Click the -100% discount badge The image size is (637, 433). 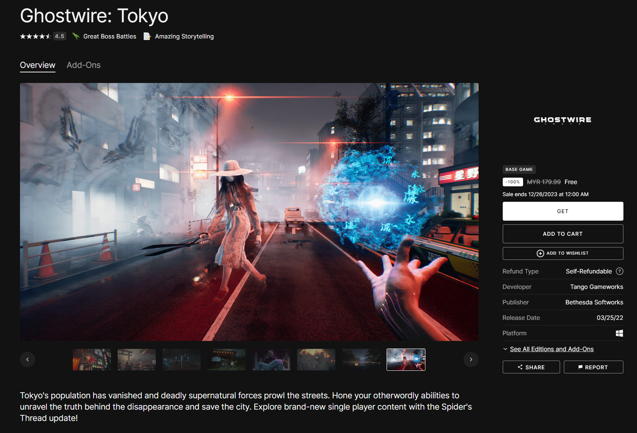[513, 182]
